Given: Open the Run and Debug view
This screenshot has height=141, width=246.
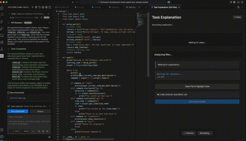Looking at the screenshot, I should pos(2,29).
